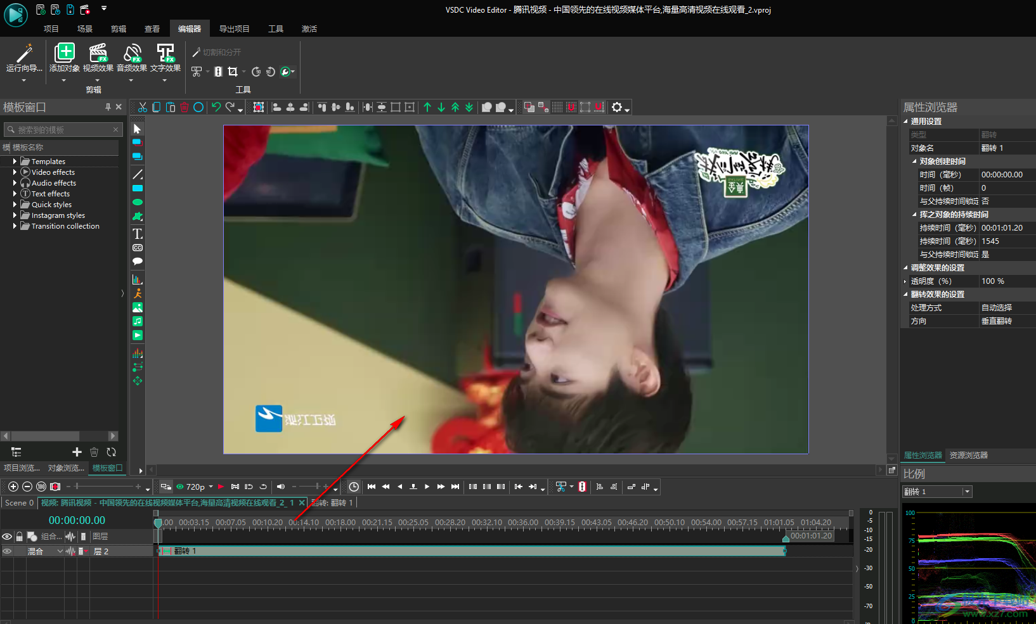Image resolution: width=1036 pixels, height=624 pixels.
Task: Toggle the audio speaker in preview toolbar
Action: pyautogui.click(x=281, y=487)
